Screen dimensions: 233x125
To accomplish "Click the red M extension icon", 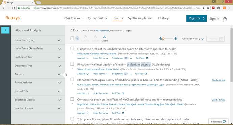I will point(213,8).
